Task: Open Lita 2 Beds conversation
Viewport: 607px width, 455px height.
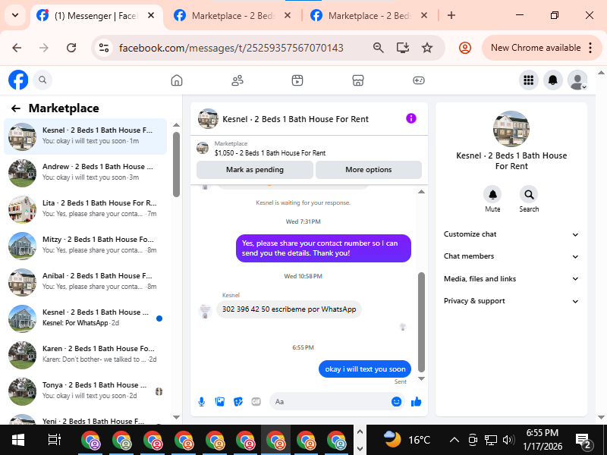Action: [x=85, y=209]
